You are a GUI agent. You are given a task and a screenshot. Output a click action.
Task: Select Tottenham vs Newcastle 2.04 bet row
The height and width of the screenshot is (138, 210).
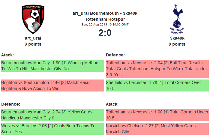(x=157, y=69)
